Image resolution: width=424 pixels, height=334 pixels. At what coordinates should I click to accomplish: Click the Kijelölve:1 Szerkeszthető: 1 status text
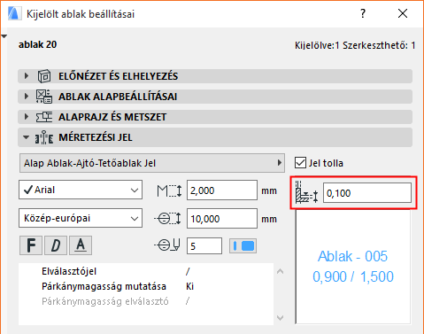tap(355, 45)
